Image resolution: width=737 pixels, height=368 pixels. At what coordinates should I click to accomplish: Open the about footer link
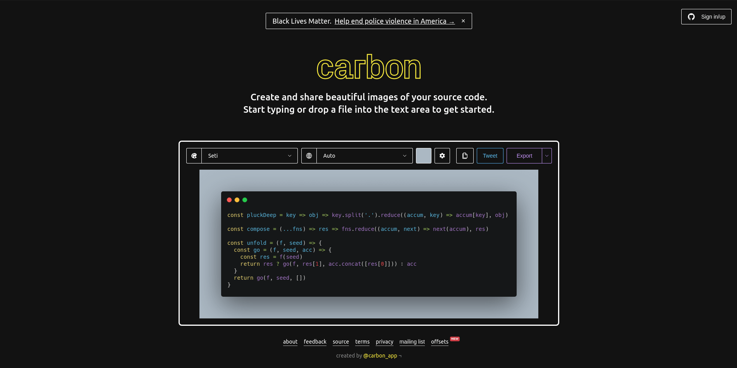(x=290, y=342)
